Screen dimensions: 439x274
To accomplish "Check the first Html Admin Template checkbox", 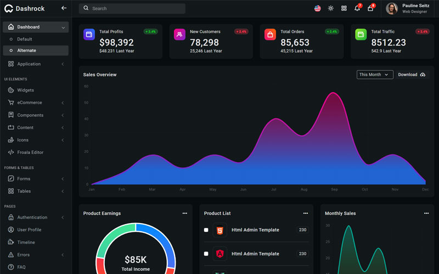I will tap(206, 230).
